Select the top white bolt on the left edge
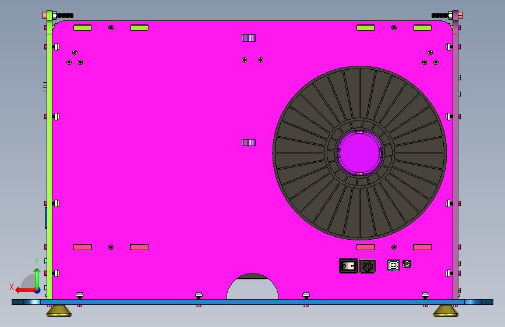Viewport: 505px width, 327px height. pyautogui.click(x=56, y=47)
